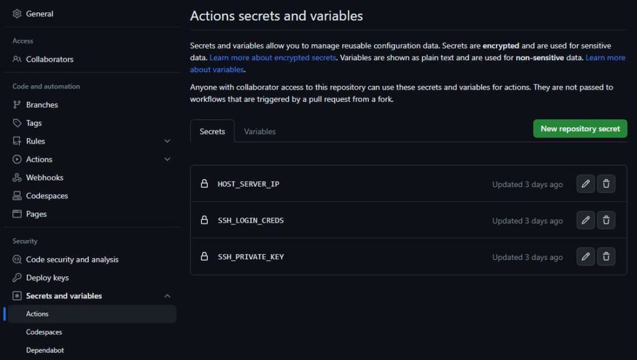This screenshot has width=637, height=360.
Task: Open Code security and analysis settings
Action: 72,260
